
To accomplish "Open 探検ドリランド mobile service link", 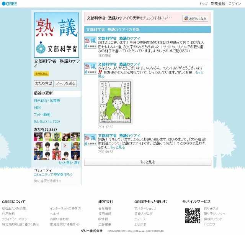I will pos(213,219).
